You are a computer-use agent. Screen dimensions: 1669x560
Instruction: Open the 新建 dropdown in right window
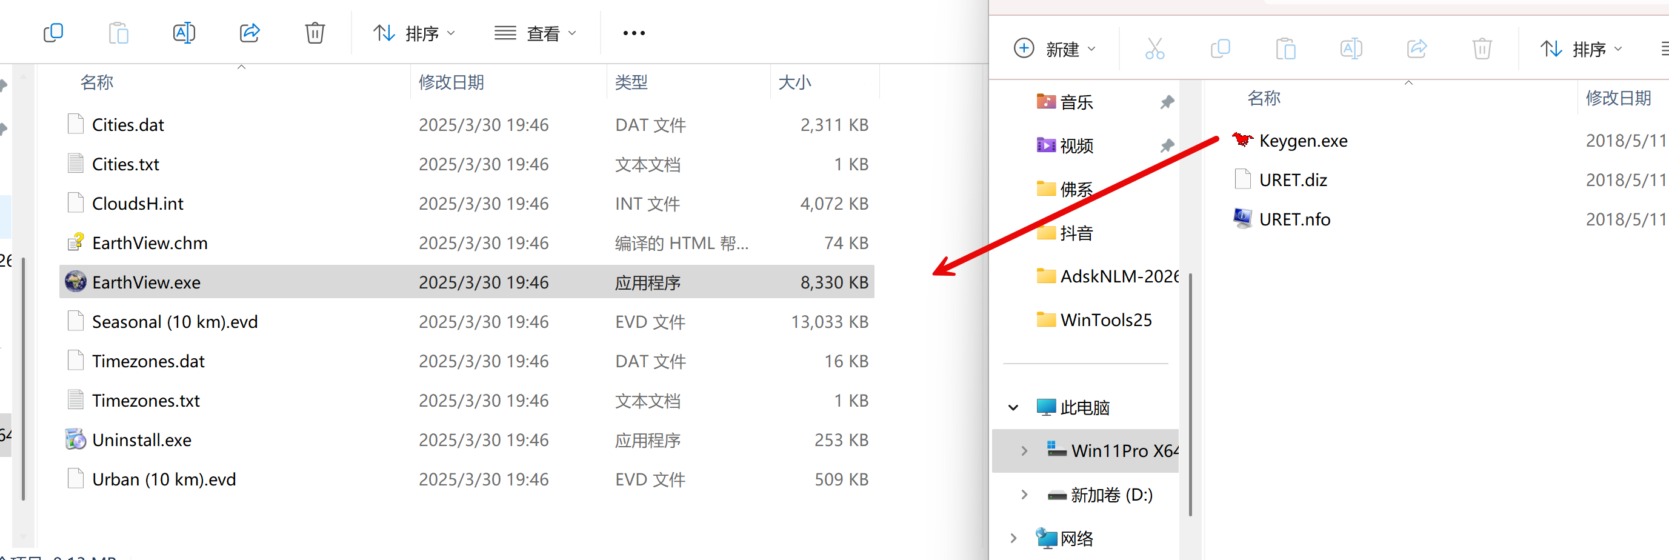pos(1054,49)
